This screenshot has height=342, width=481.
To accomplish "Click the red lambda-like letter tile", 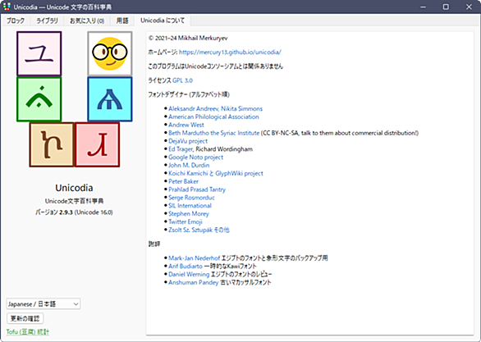I will 97,144.
